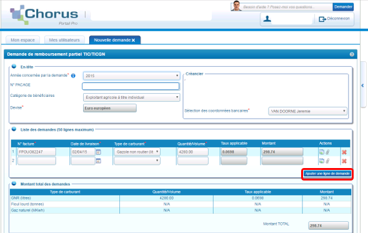The height and width of the screenshot is (233, 368).
Task: Click the Date de livraison column header
Action: pos(86,144)
